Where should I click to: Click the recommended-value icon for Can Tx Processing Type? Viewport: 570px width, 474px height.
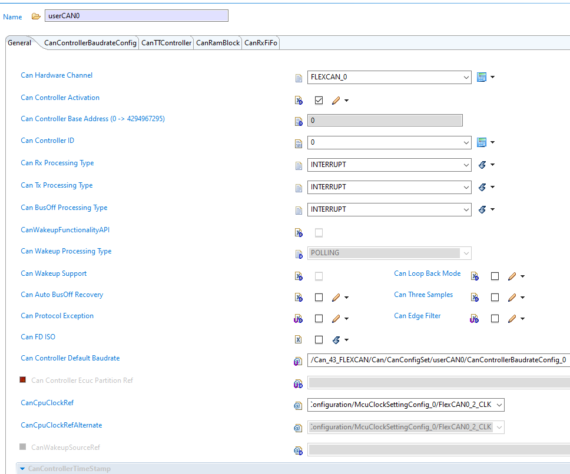click(x=482, y=187)
